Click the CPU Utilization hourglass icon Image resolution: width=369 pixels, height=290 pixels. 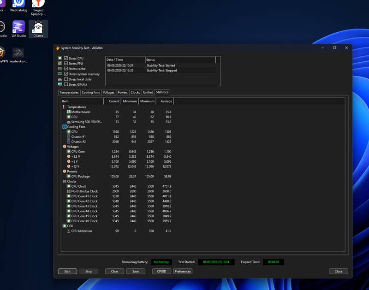(x=68, y=231)
